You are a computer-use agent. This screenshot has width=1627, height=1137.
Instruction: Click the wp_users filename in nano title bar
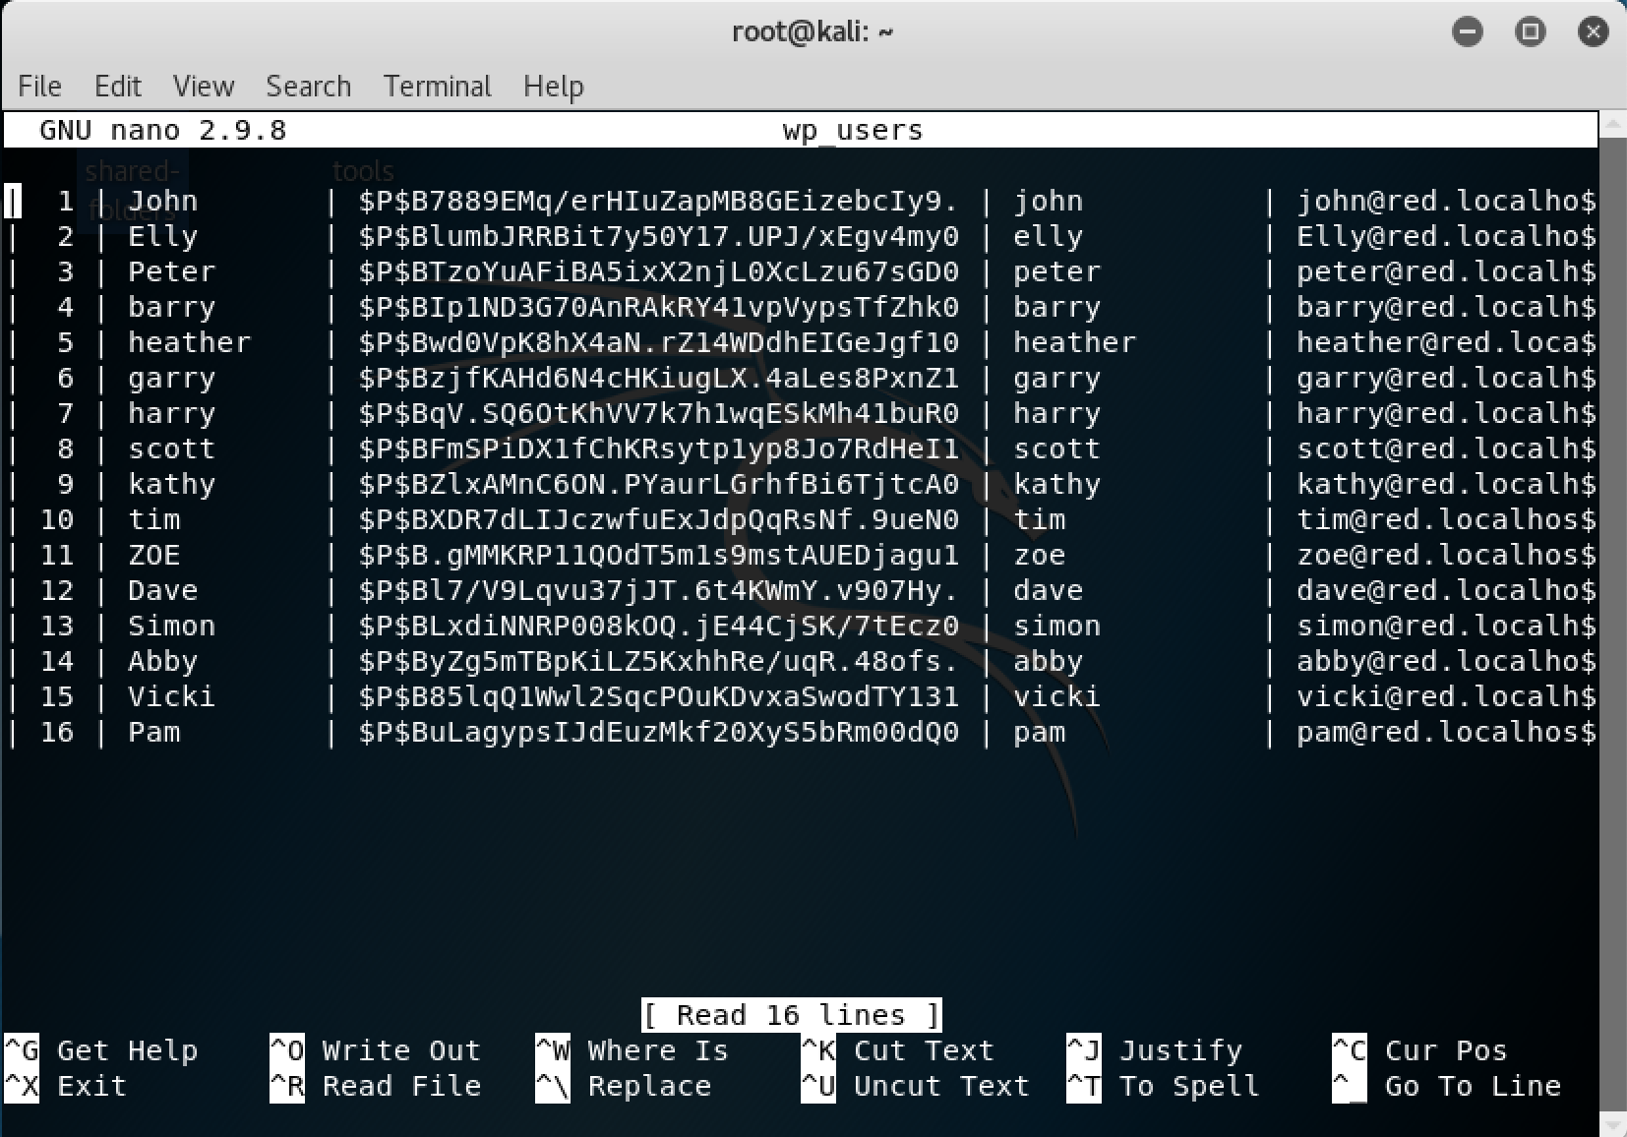[853, 131]
